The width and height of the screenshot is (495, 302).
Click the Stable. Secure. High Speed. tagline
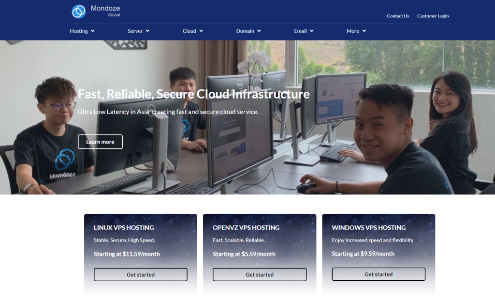(124, 240)
